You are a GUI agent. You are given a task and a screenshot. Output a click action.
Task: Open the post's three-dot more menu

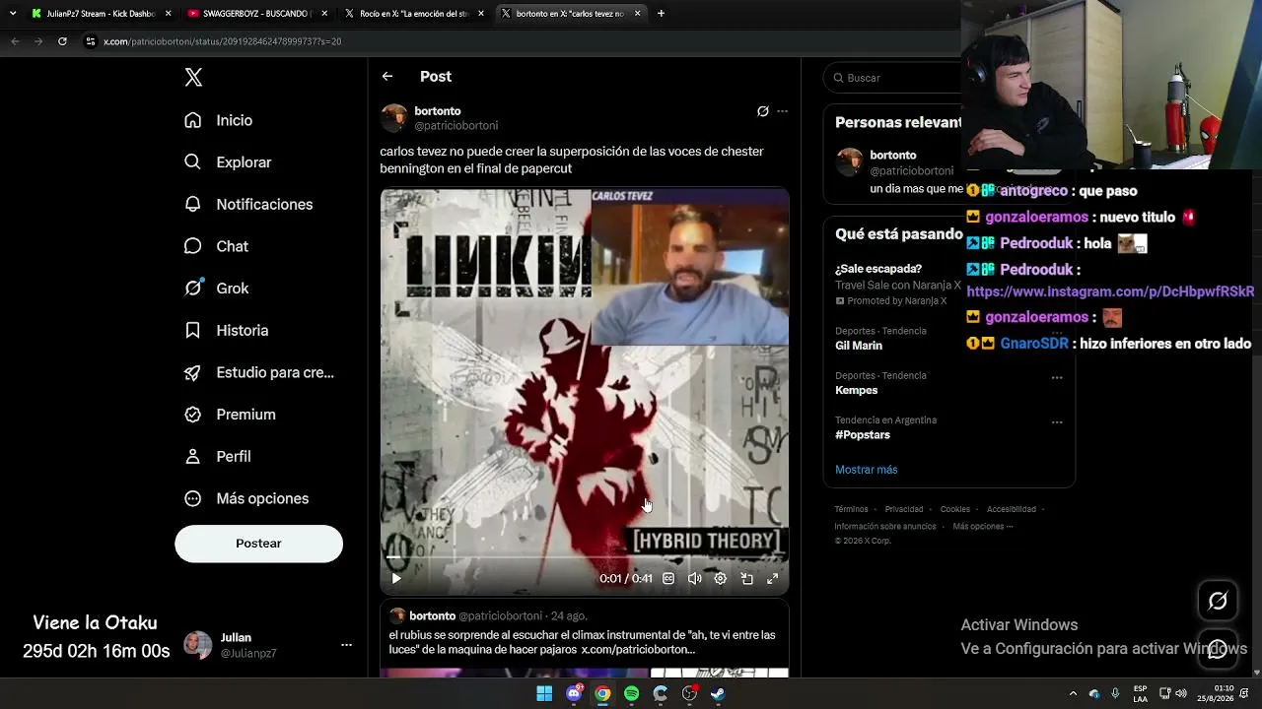point(782,111)
